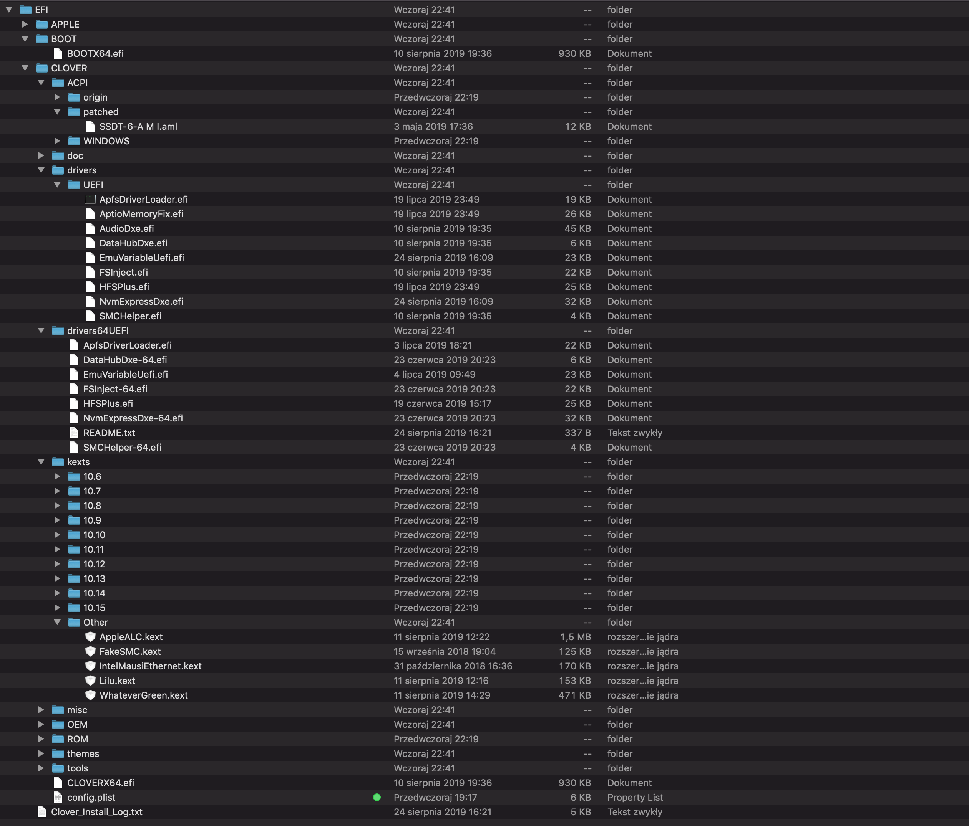This screenshot has width=969, height=826.
Task: Select the 10.10 folder name
Action: (x=94, y=534)
